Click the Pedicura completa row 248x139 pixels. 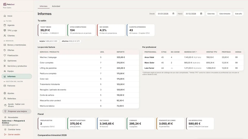[88, 73]
